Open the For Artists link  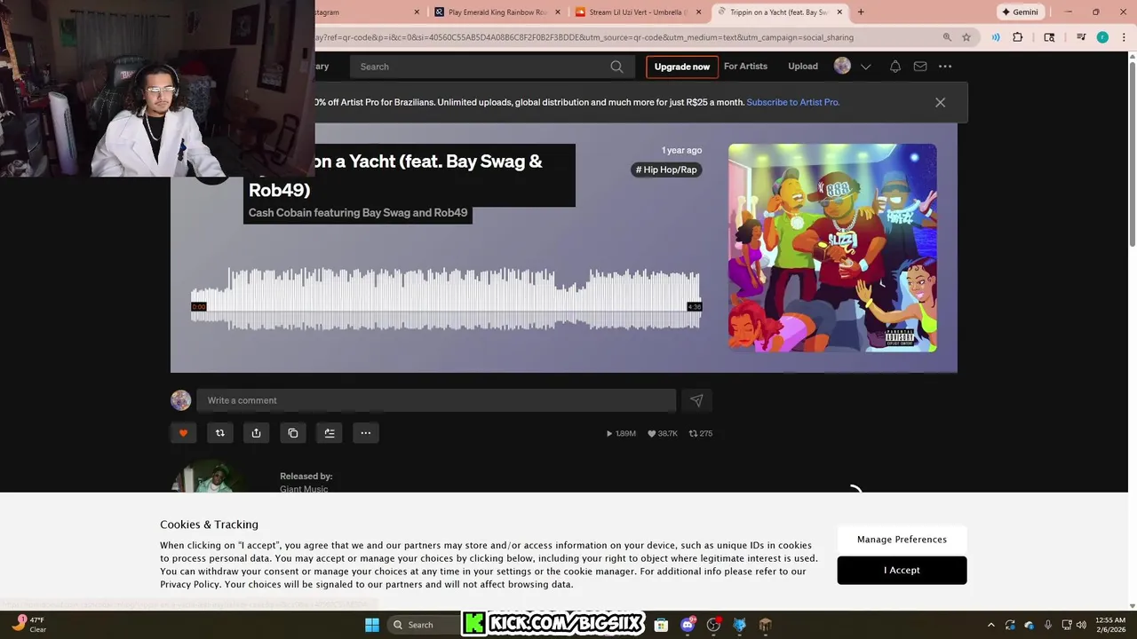[x=745, y=67]
